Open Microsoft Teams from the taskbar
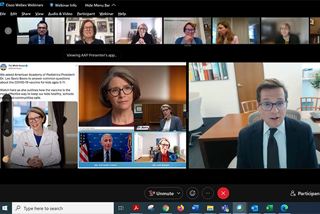The height and width of the screenshot is (214, 320). (x=225, y=208)
